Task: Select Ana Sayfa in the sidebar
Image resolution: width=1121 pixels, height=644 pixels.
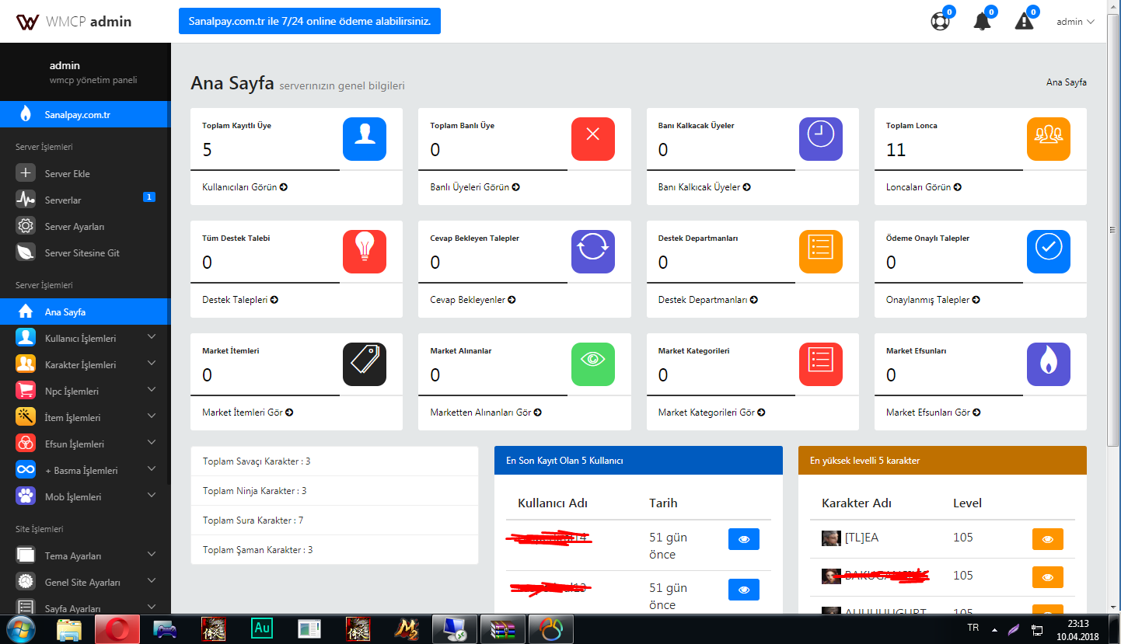Action: pyautogui.click(x=84, y=312)
